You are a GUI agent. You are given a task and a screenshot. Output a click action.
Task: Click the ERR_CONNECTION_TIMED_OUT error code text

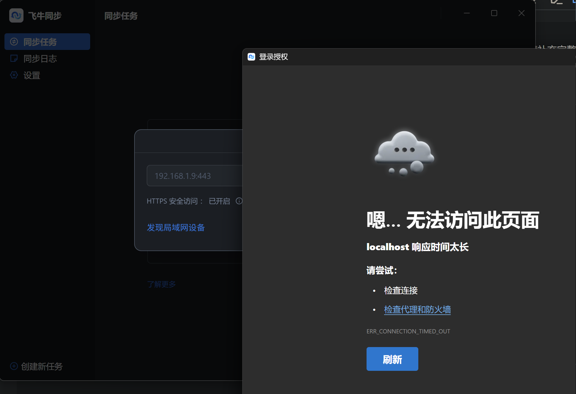point(408,331)
